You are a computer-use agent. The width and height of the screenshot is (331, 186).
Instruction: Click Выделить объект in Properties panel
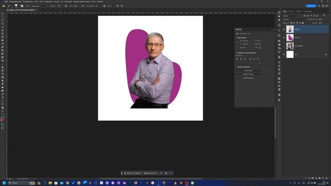(x=248, y=74)
